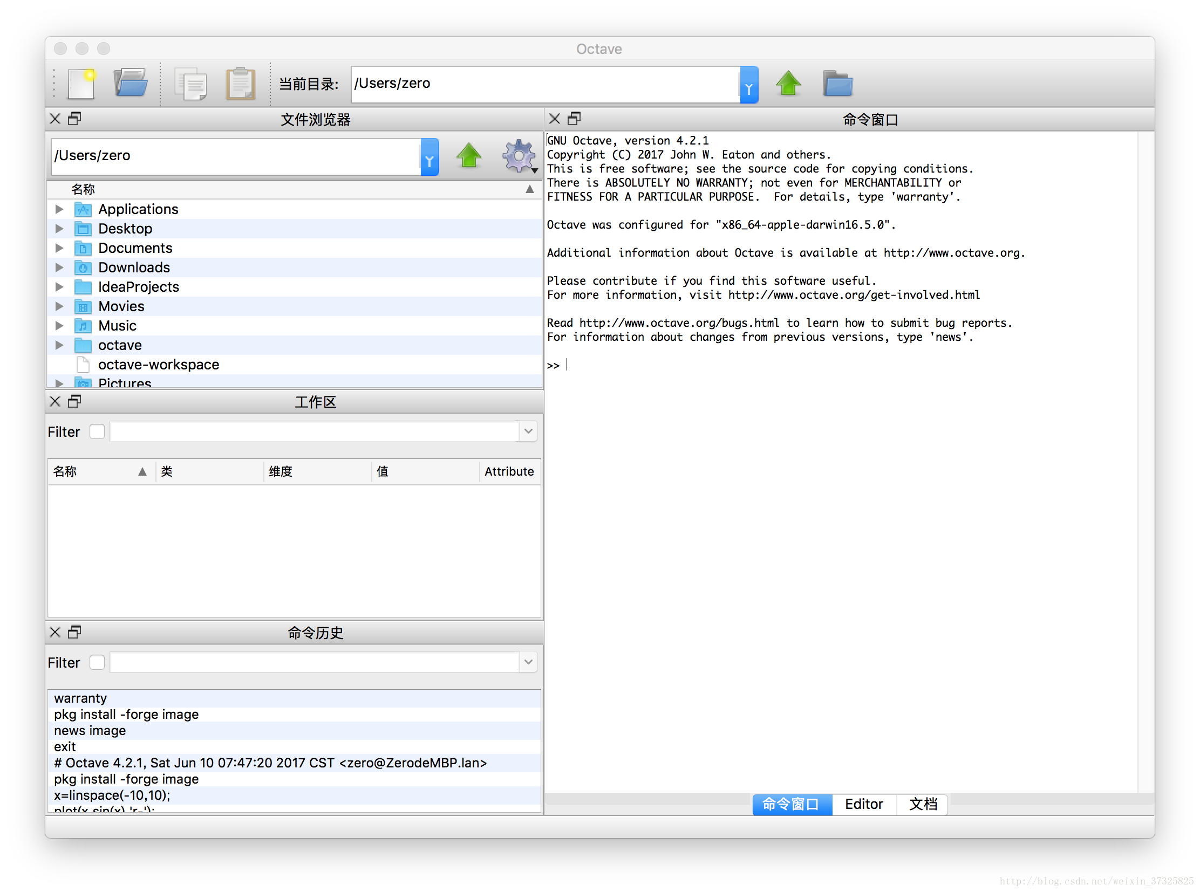Expand the Documents folder
This screenshot has width=1200, height=892.
(59, 249)
